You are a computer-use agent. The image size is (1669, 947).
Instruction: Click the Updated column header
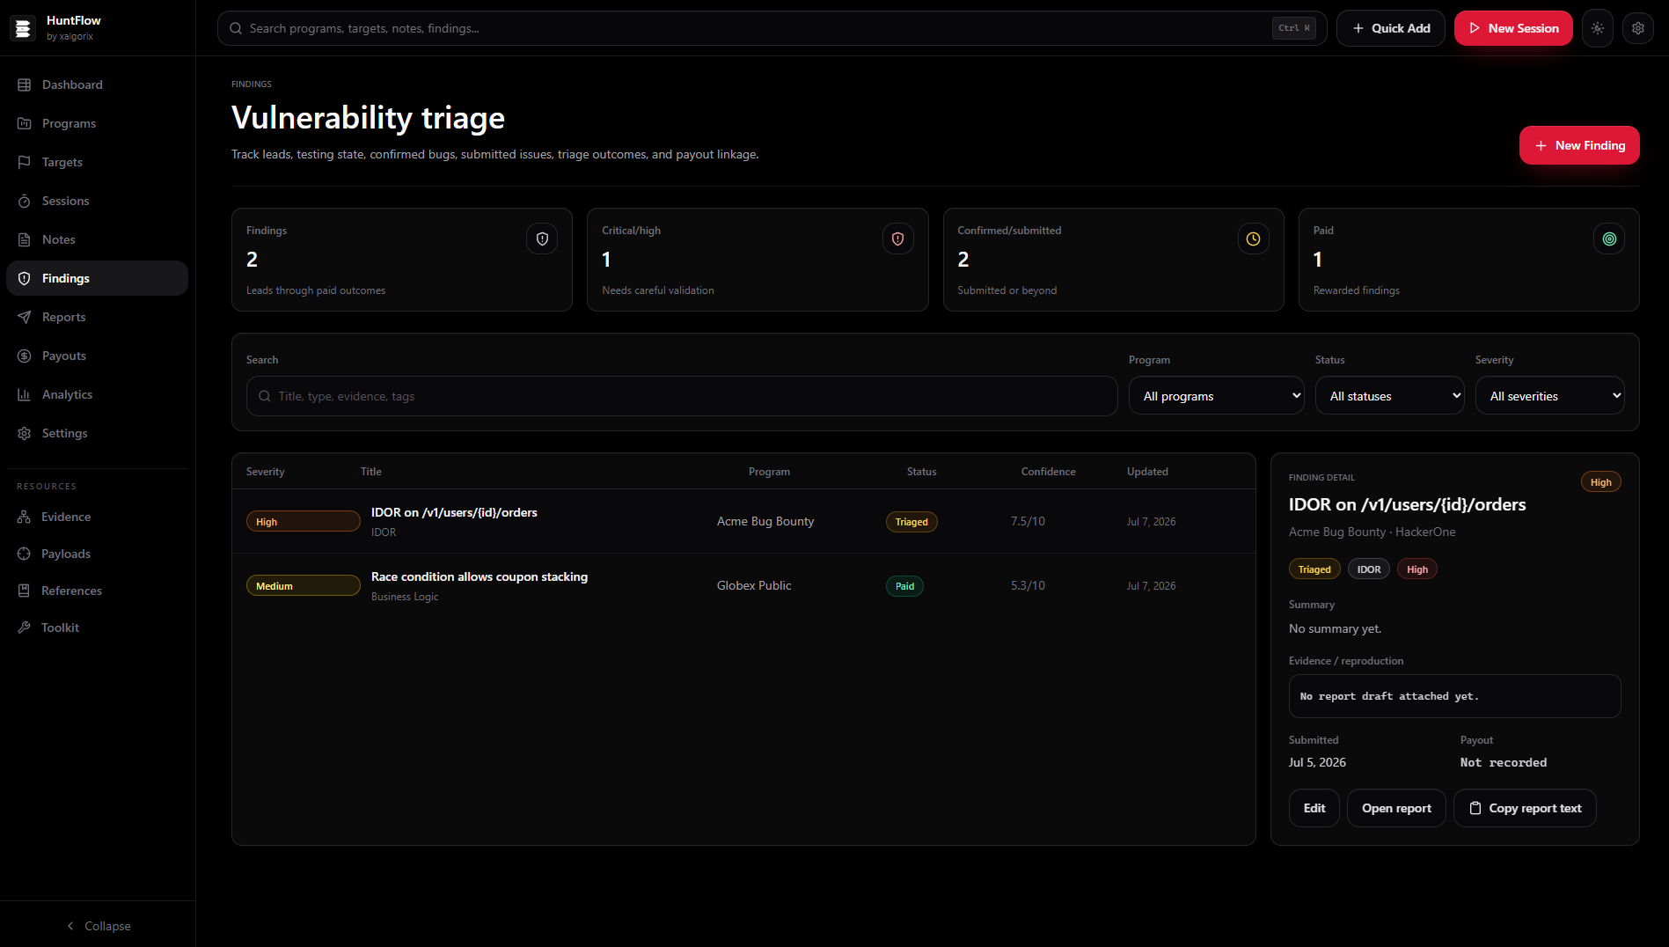(x=1147, y=472)
